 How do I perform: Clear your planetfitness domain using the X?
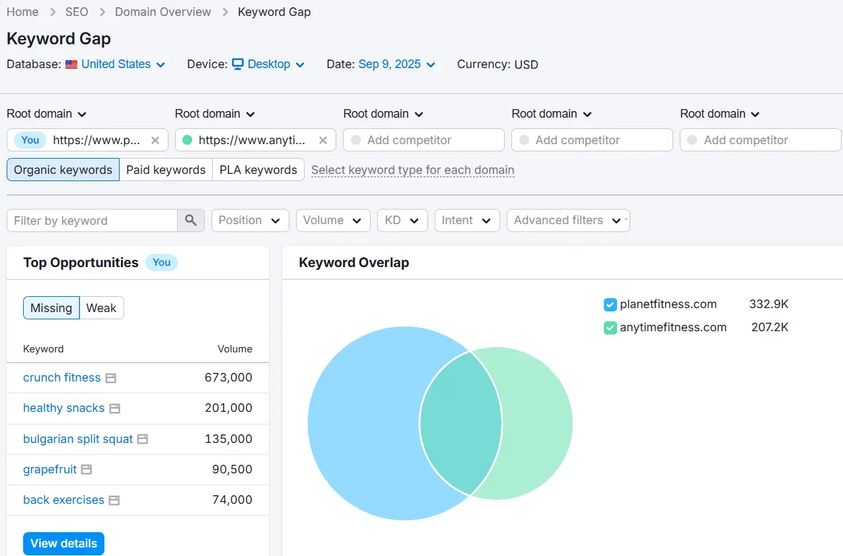155,140
